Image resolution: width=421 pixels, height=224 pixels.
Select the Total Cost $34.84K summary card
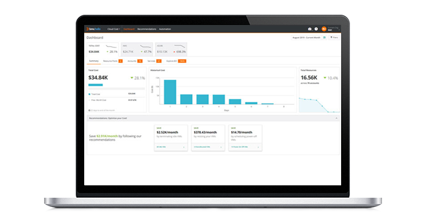[103, 49]
